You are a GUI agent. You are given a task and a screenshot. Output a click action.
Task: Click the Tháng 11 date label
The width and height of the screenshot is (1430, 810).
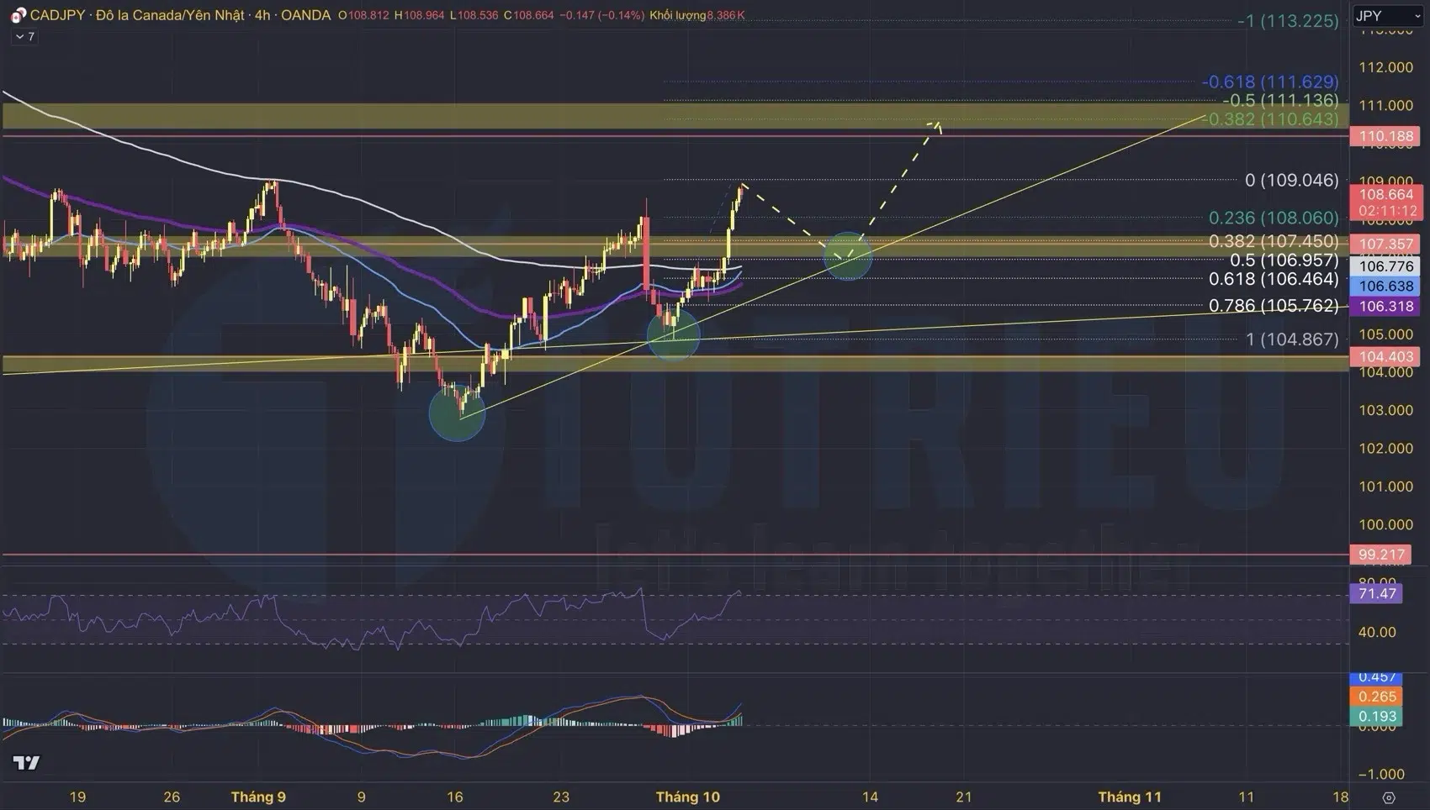(x=1130, y=797)
